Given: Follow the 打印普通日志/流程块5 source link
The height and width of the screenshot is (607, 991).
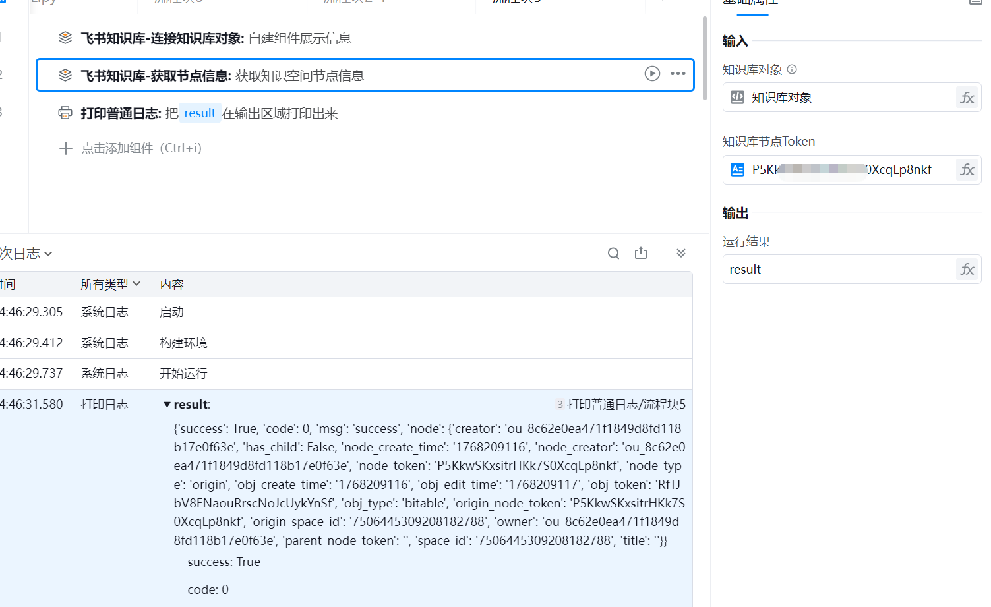Looking at the screenshot, I should pyautogui.click(x=626, y=405).
